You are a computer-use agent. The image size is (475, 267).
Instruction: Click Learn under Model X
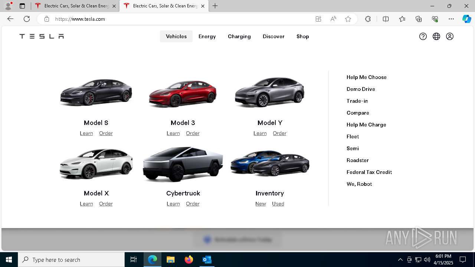[x=86, y=204]
